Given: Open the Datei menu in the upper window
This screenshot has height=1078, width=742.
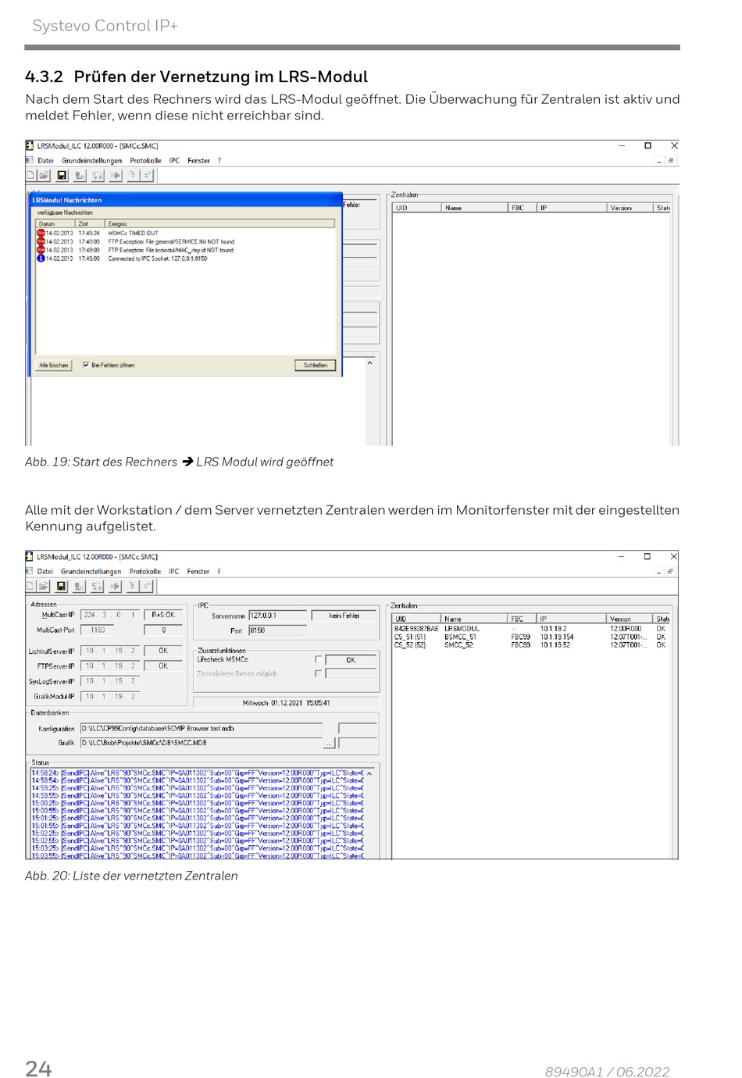Looking at the screenshot, I should (46, 161).
